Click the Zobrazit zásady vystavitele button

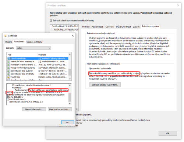point(105,85)
